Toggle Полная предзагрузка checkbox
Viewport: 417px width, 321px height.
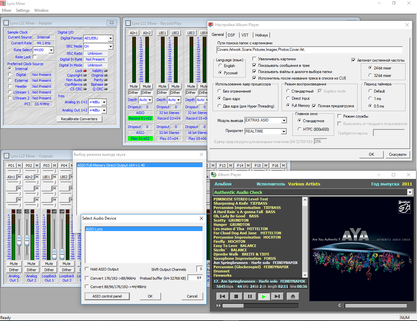(x=314, y=106)
